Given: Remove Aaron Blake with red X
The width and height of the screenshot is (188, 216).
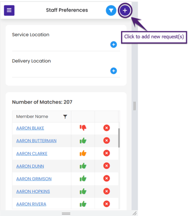Looking at the screenshot, I should 107,128.
